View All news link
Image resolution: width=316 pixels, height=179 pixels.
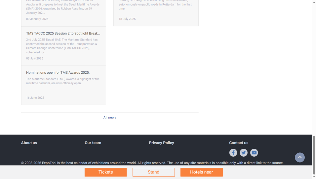click(x=110, y=117)
